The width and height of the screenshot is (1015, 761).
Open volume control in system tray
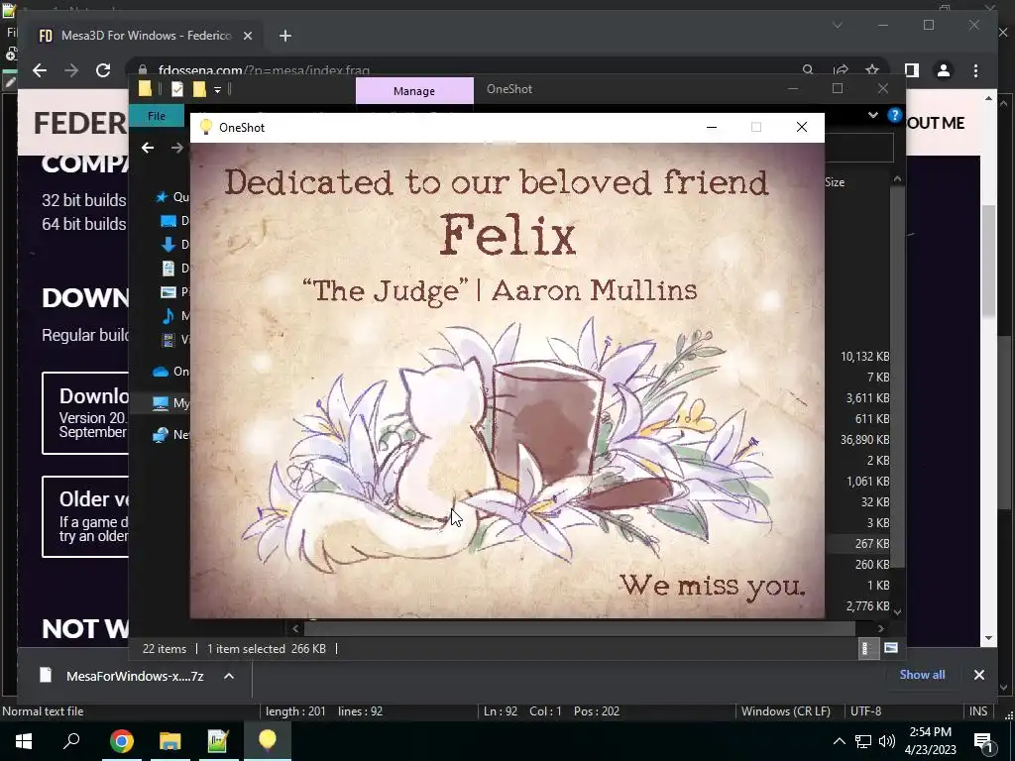[x=887, y=741]
